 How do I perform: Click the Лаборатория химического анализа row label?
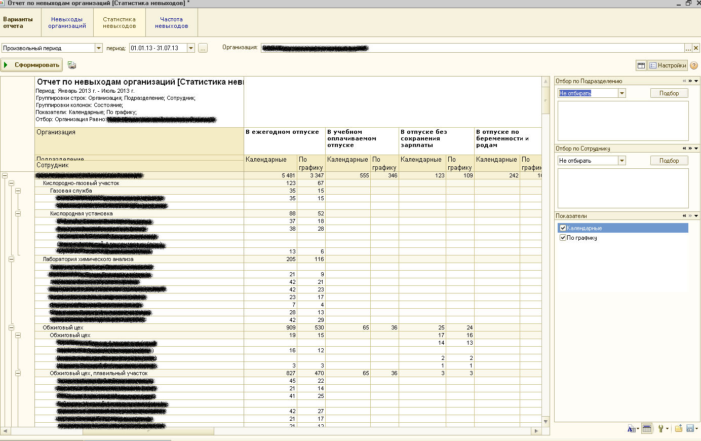[x=88, y=259]
